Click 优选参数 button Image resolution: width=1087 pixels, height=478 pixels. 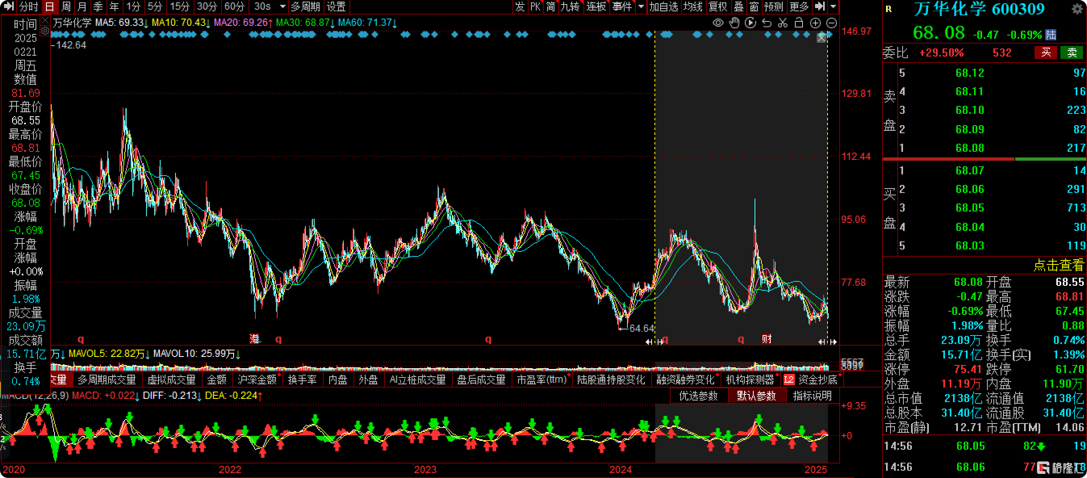pyautogui.click(x=698, y=396)
